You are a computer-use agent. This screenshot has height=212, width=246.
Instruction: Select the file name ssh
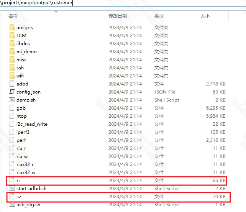click(x=20, y=68)
